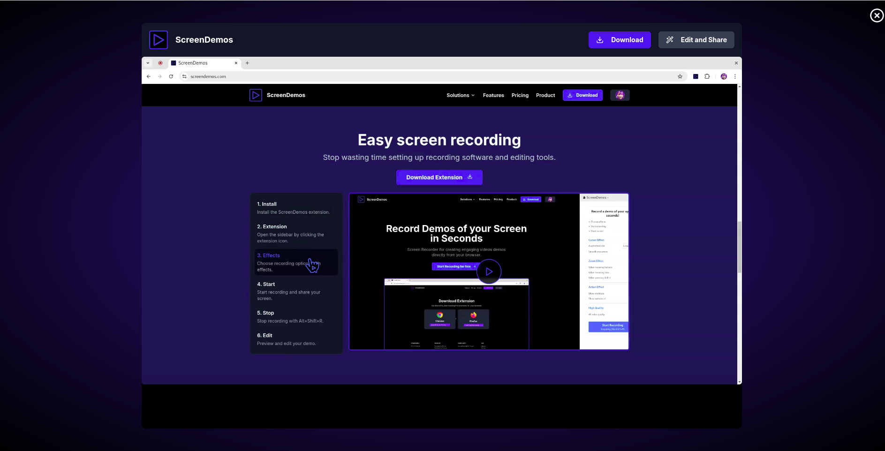Image resolution: width=885 pixels, height=451 pixels.
Task: Click the Action Effect label in sidebar
Action: [596, 287]
